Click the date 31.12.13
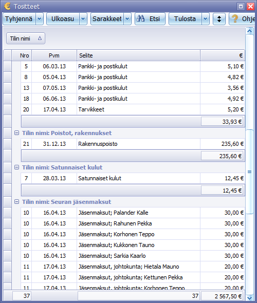This screenshot has height=303, width=257. tap(54, 144)
